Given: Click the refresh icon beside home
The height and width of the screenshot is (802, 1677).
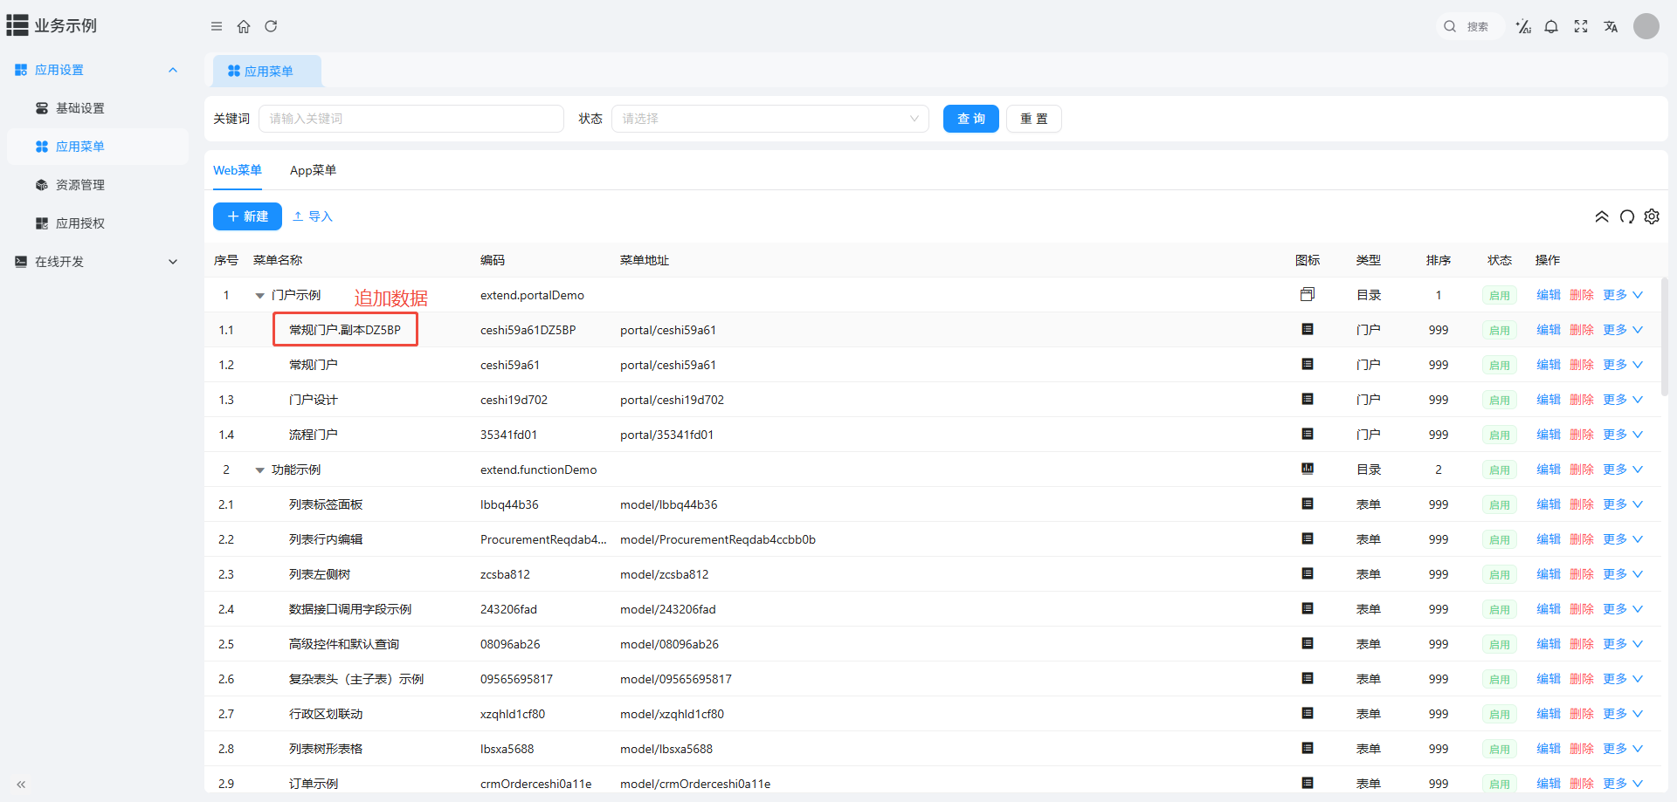Looking at the screenshot, I should pos(271,26).
